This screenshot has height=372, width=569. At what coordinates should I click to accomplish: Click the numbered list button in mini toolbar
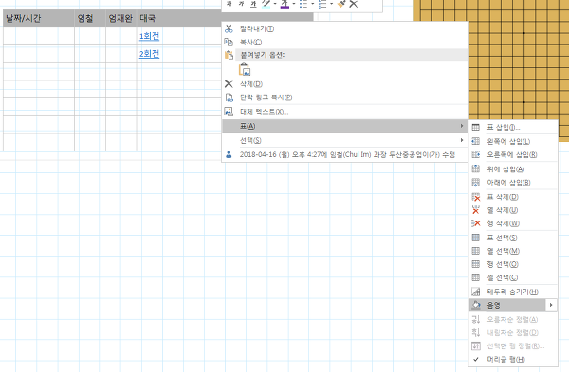point(322,4)
